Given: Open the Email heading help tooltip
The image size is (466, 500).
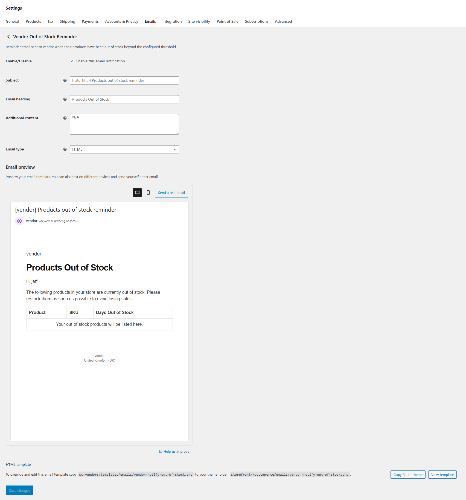Looking at the screenshot, I should [65, 99].
